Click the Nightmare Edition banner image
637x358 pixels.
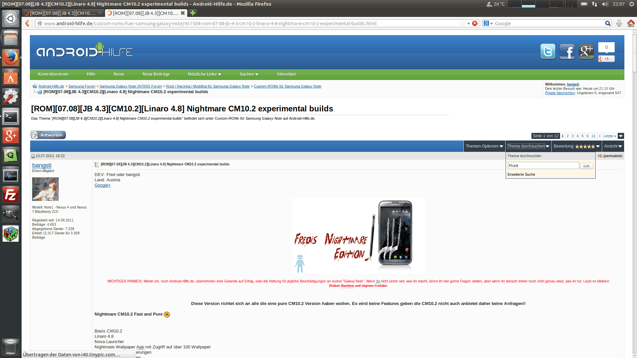point(358,236)
